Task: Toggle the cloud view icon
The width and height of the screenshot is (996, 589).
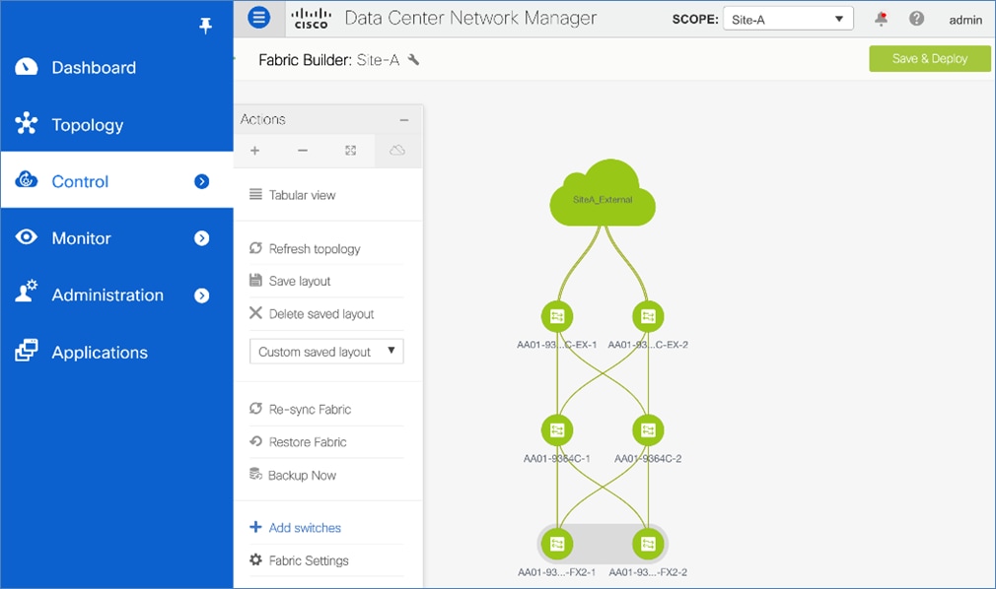Action: point(397,151)
